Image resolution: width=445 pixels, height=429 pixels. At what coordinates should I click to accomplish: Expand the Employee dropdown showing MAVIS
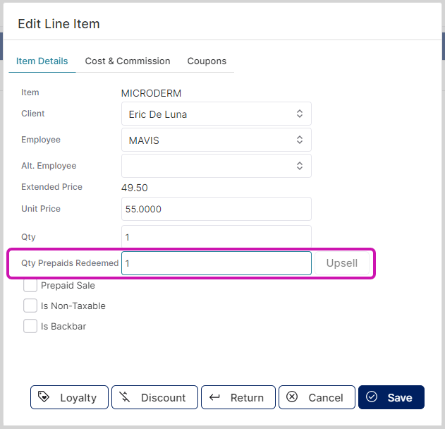pyautogui.click(x=216, y=140)
